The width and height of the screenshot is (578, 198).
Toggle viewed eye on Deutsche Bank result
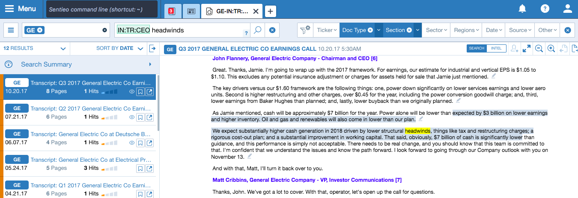pyautogui.click(x=132, y=143)
